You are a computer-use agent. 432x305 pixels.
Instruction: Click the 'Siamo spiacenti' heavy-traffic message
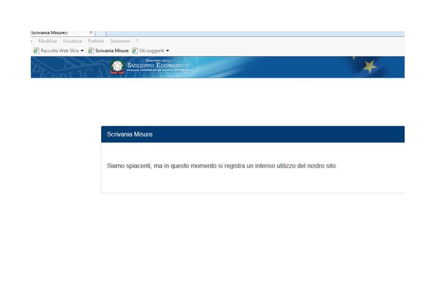[x=222, y=166]
